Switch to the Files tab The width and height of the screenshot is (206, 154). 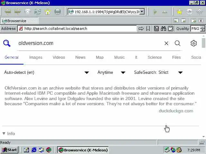(176, 57)
